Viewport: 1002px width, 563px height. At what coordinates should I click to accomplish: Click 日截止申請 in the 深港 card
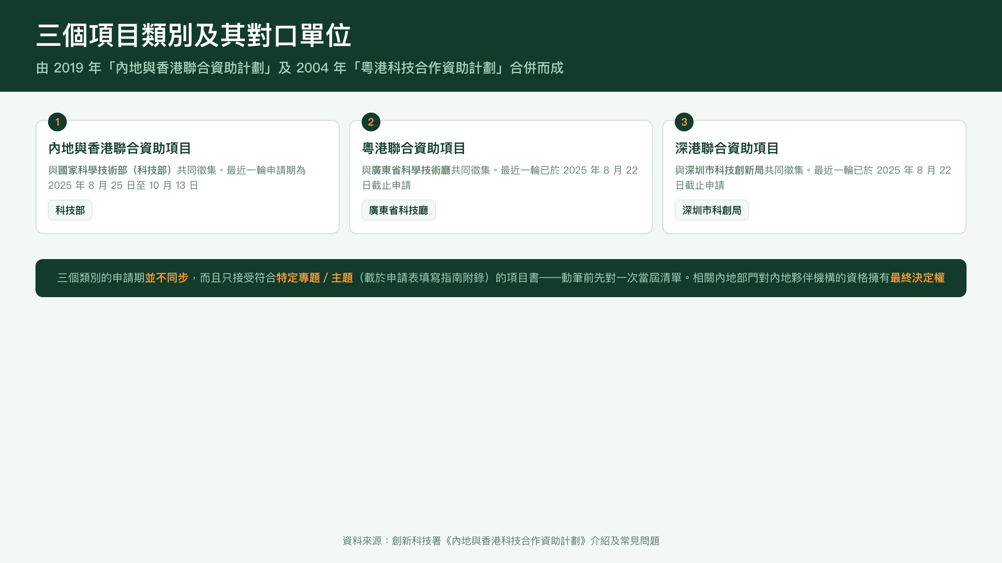click(700, 186)
